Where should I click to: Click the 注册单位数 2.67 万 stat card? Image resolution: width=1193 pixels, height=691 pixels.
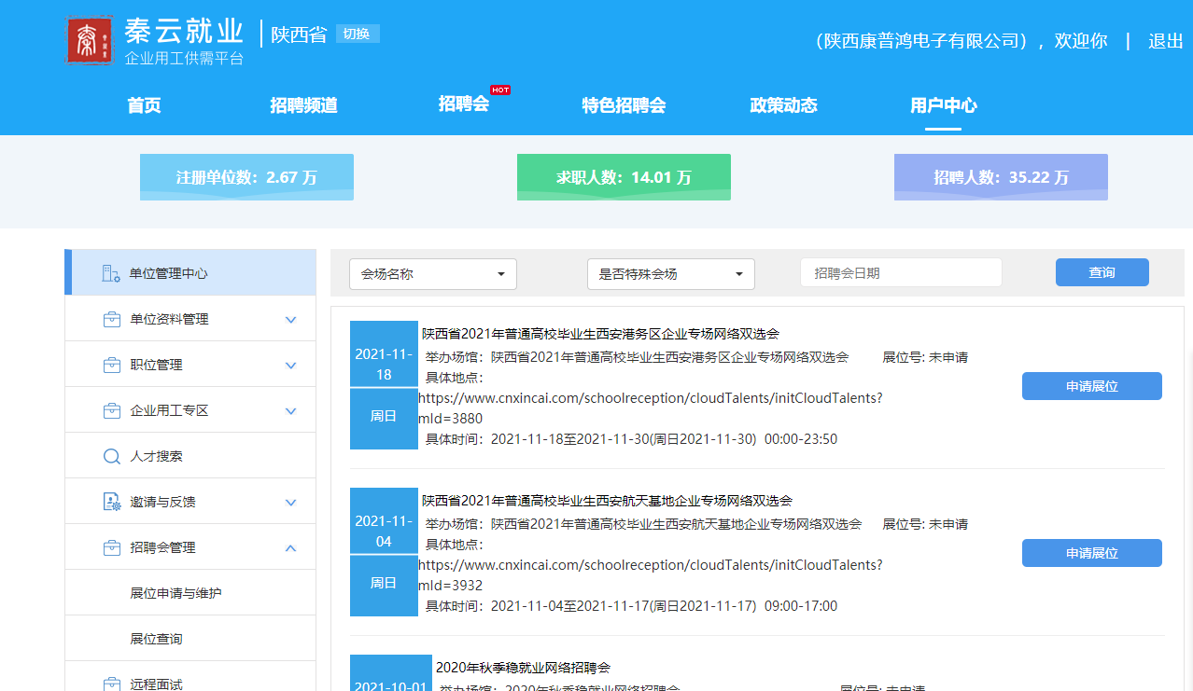coord(246,177)
